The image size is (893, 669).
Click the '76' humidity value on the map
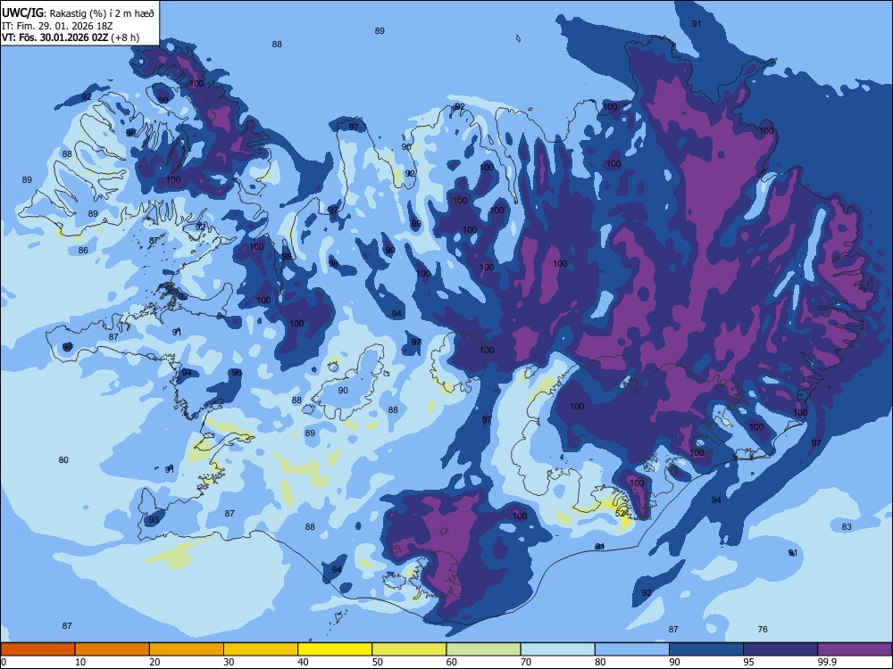763,629
